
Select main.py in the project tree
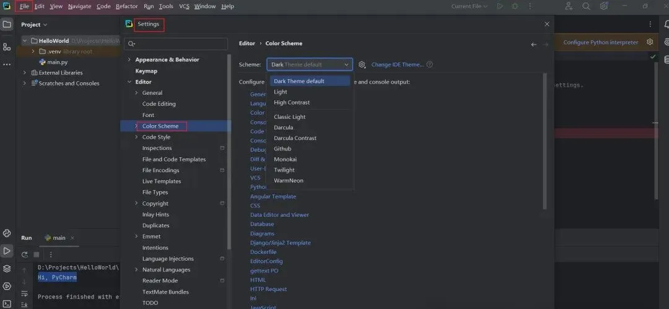(x=58, y=62)
